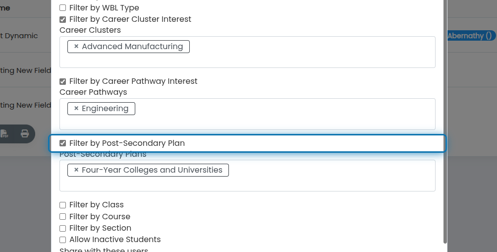Enable Allow Inactive Students option

tap(63, 240)
